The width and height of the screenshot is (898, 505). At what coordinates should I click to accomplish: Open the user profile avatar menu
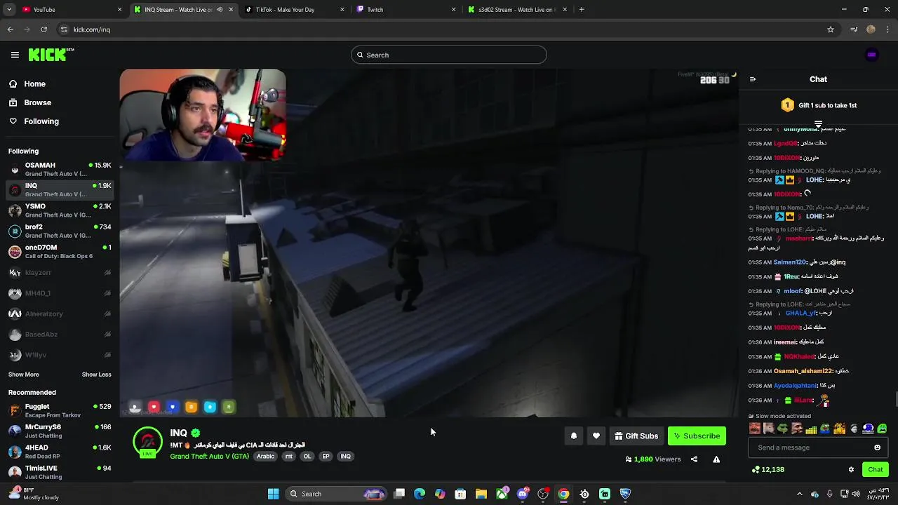pos(871,55)
